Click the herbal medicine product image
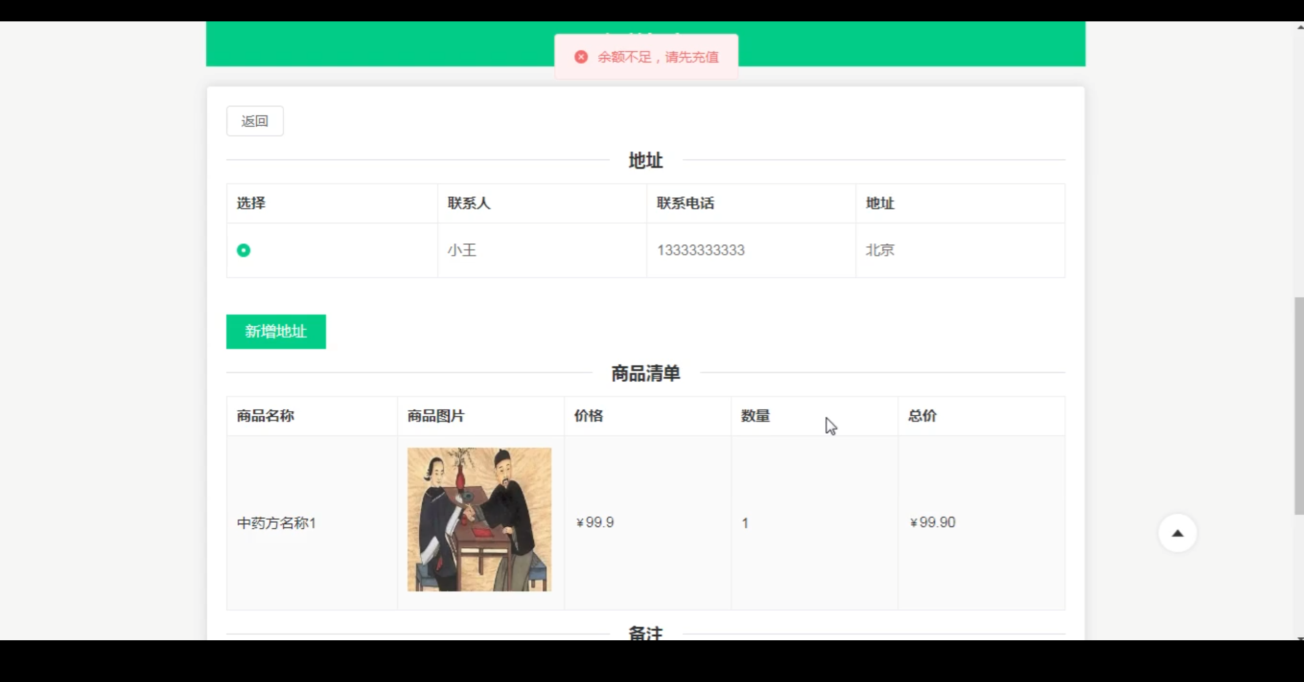This screenshot has height=682, width=1304. tap(479, 519)
